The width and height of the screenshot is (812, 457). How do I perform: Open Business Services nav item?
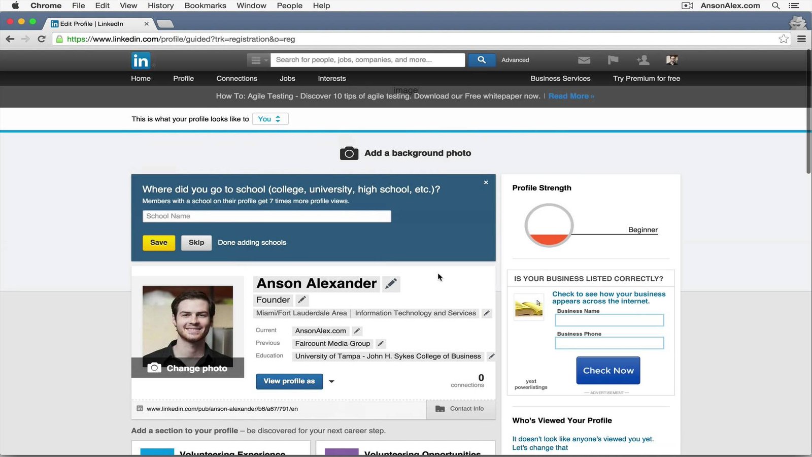[560, 78]
